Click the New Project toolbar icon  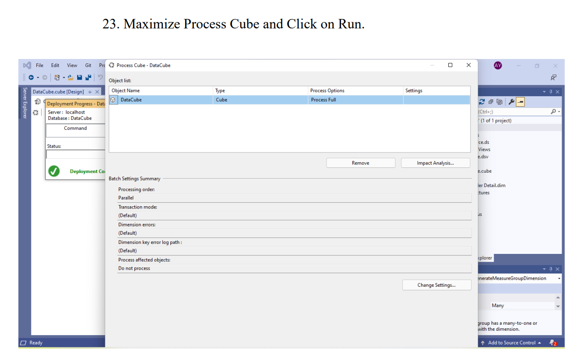point(57,77)
